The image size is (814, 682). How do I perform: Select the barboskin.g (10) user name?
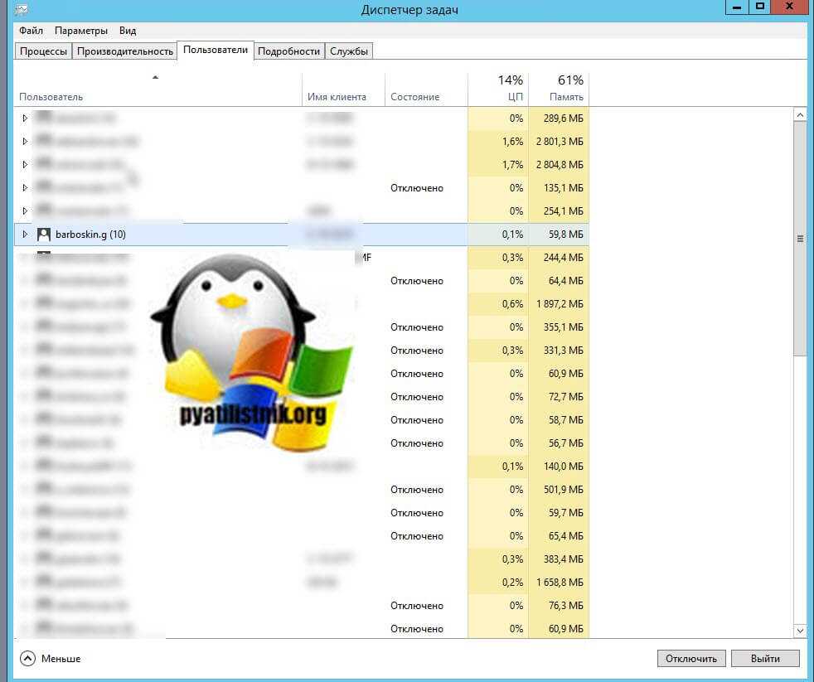(90, 235)
